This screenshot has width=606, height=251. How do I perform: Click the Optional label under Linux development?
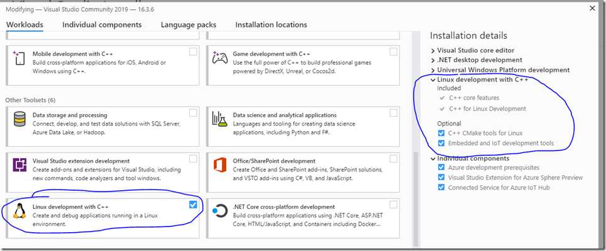pyautogui.click(x=449, y=124)
